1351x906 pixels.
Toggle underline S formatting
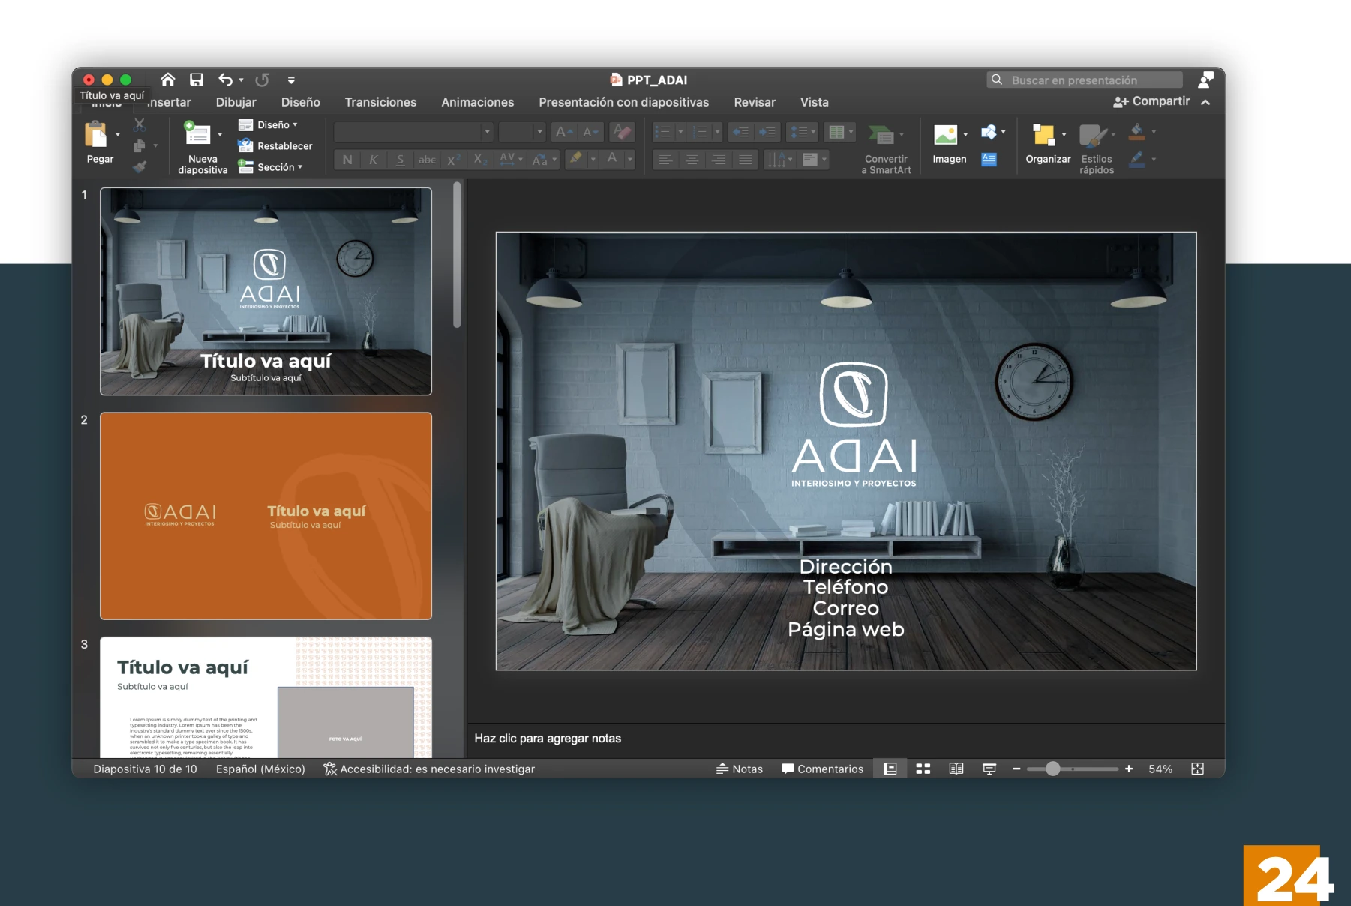(400, 160)
